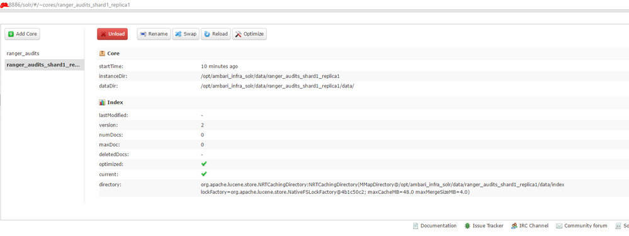Click the Optimize tools icon
Image resolution: width=629 pixels, height=236 pixels.
[x=238, y=34]
